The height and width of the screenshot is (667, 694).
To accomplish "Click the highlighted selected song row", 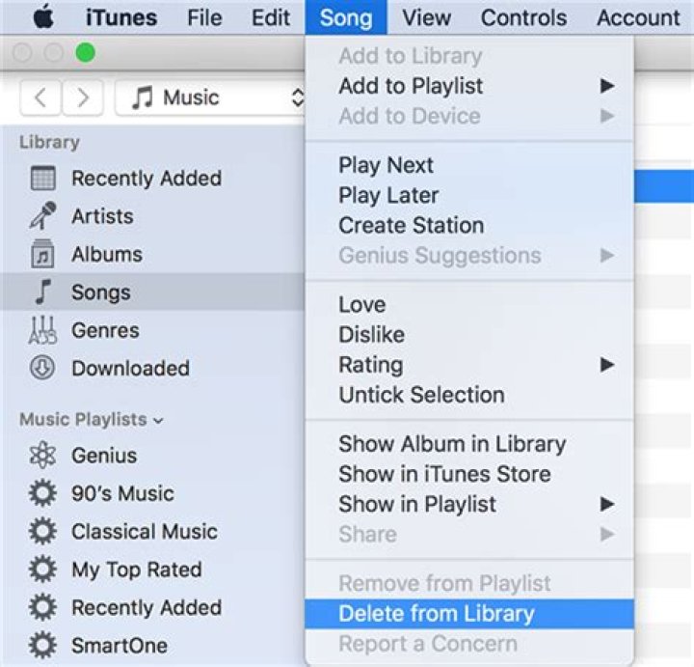I will tap(664, 186).
